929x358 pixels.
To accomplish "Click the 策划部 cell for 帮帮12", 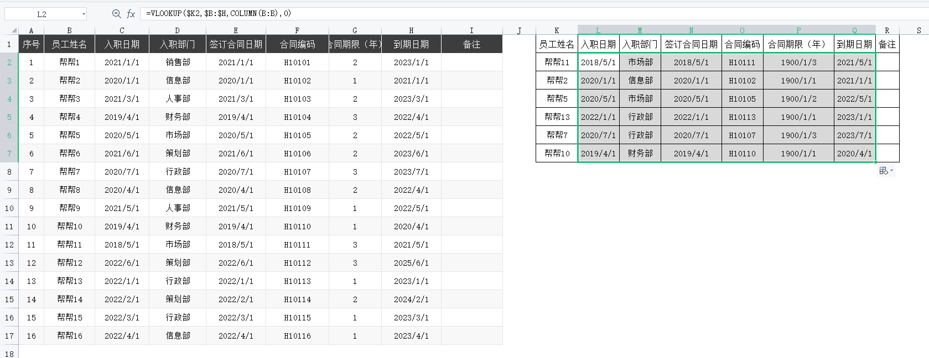I will (178, 263).
